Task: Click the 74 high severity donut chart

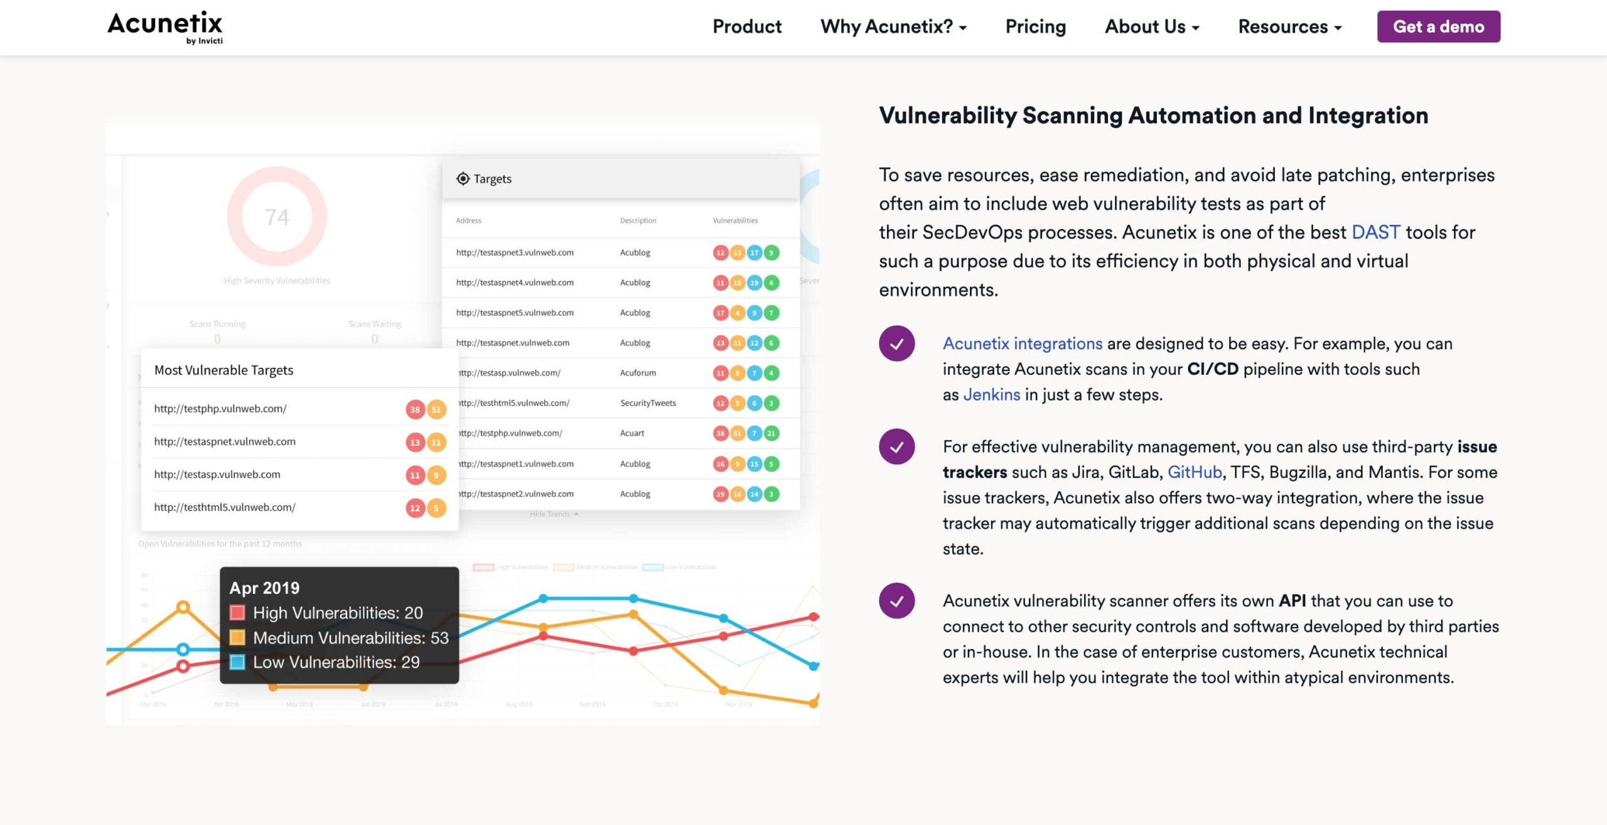Action: (277, 217)
